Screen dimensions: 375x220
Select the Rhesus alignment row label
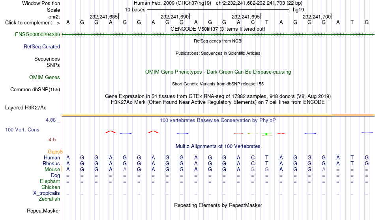pos(51,163)
